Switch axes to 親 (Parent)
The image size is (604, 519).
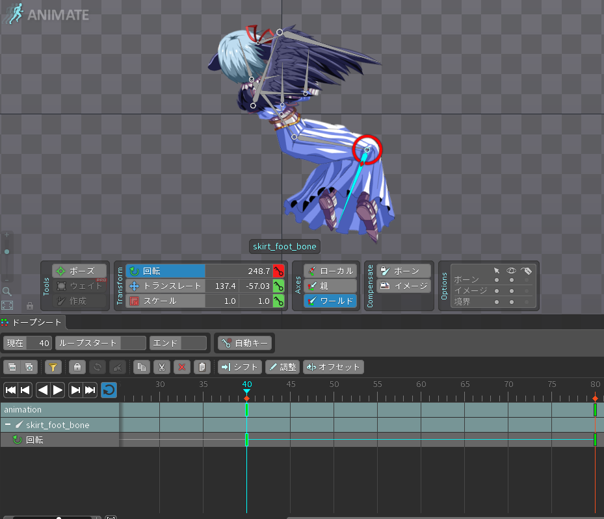(330, 286)
